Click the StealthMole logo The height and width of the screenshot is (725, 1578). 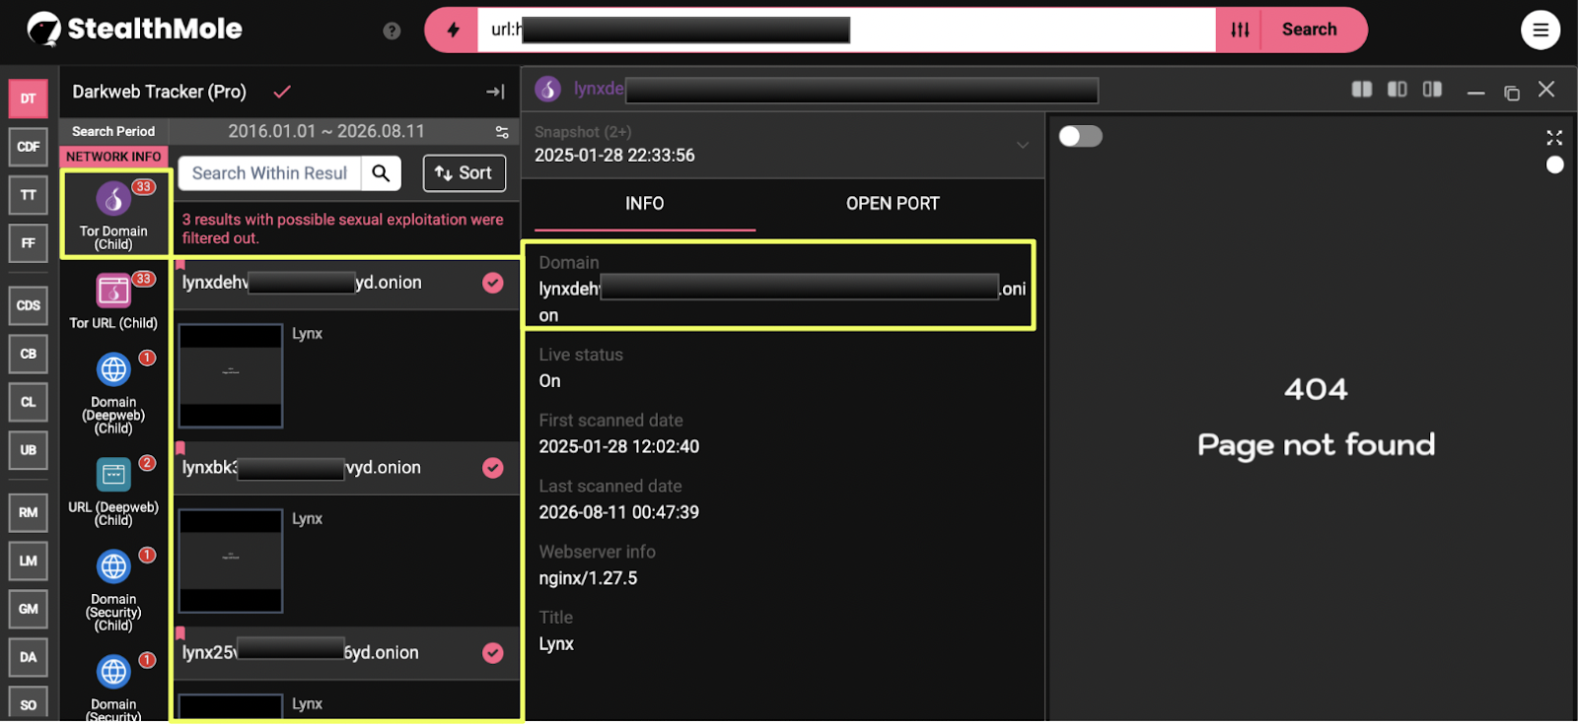[x=134, y=30]
